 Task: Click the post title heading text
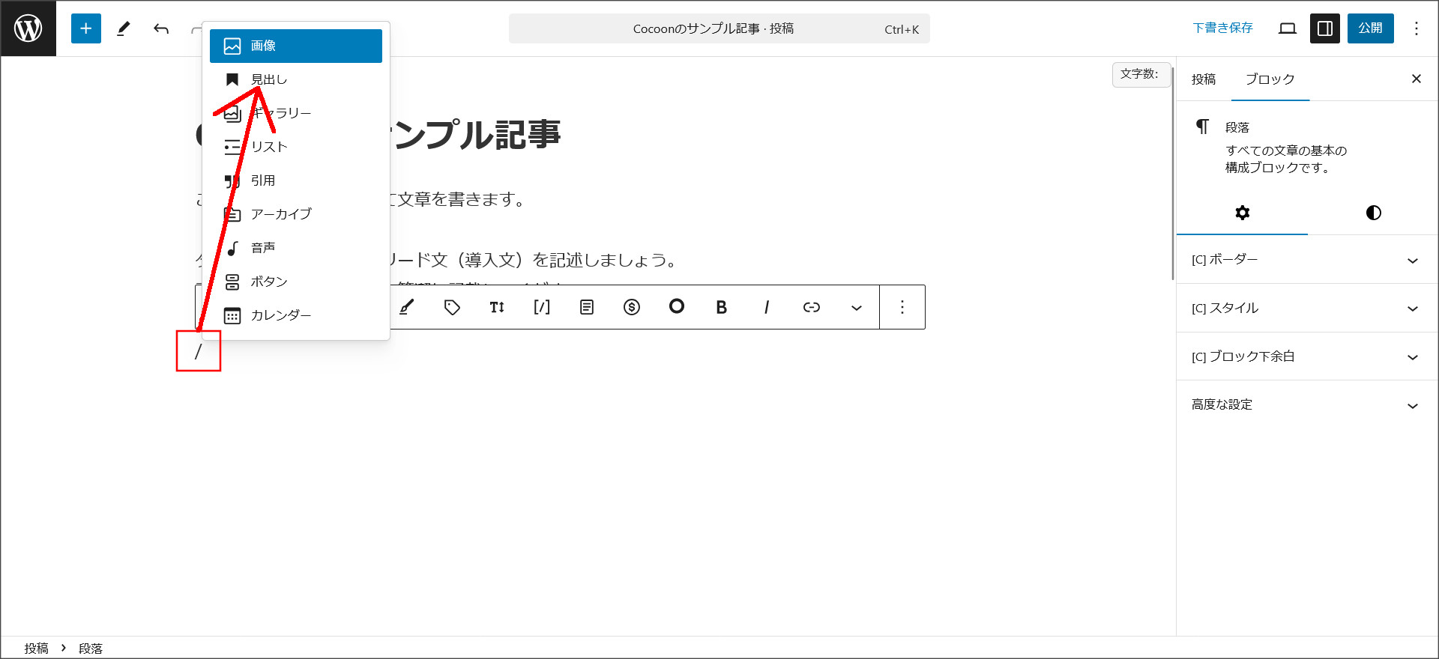476,135
